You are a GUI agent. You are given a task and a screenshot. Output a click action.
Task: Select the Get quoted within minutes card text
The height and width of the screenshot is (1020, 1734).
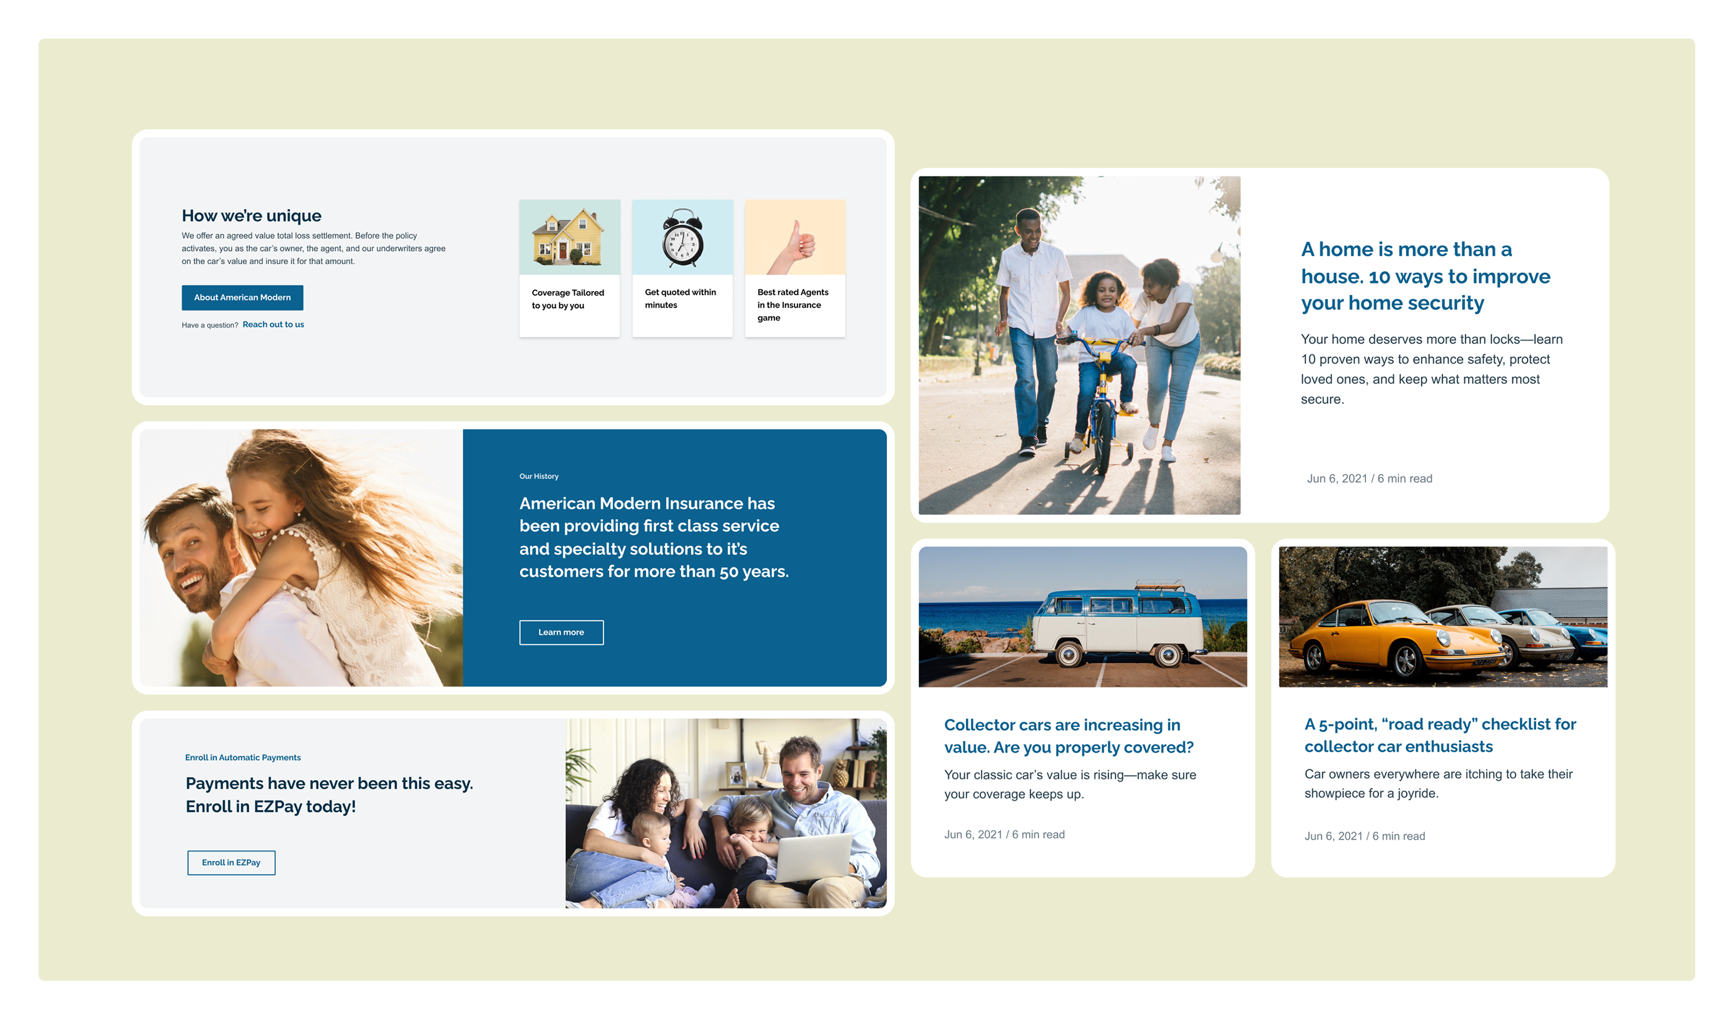(x=680, y=299)
